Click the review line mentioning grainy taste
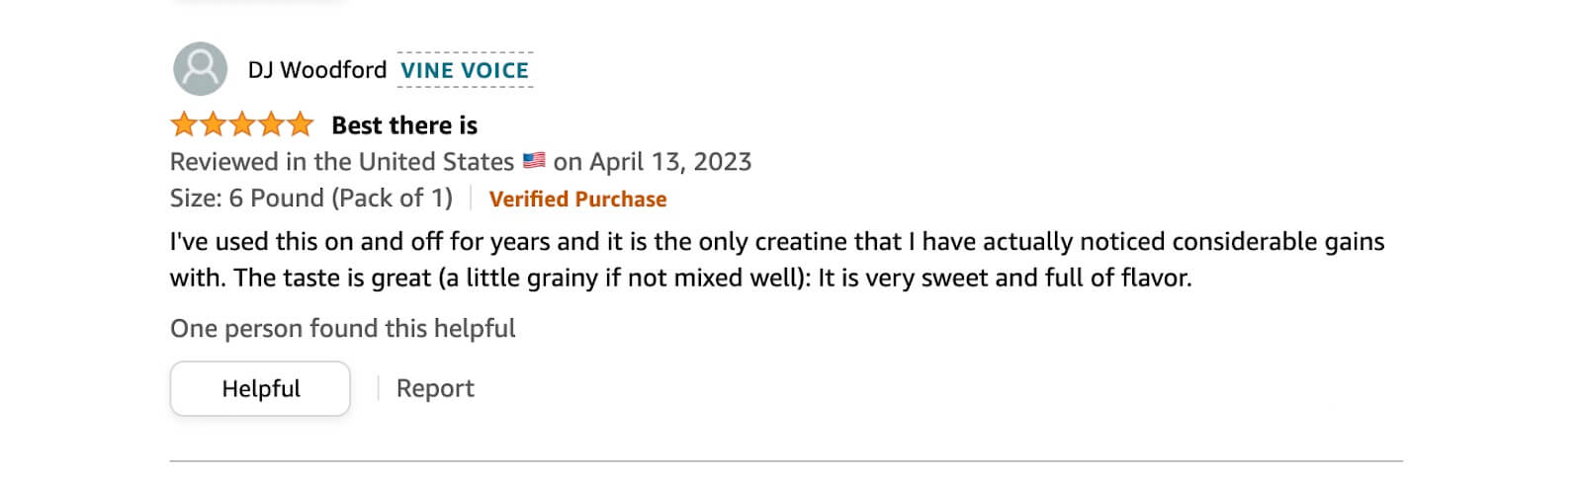Viewport: 1582px width, 482px height. pyautogui.click(x=681, y=278)
